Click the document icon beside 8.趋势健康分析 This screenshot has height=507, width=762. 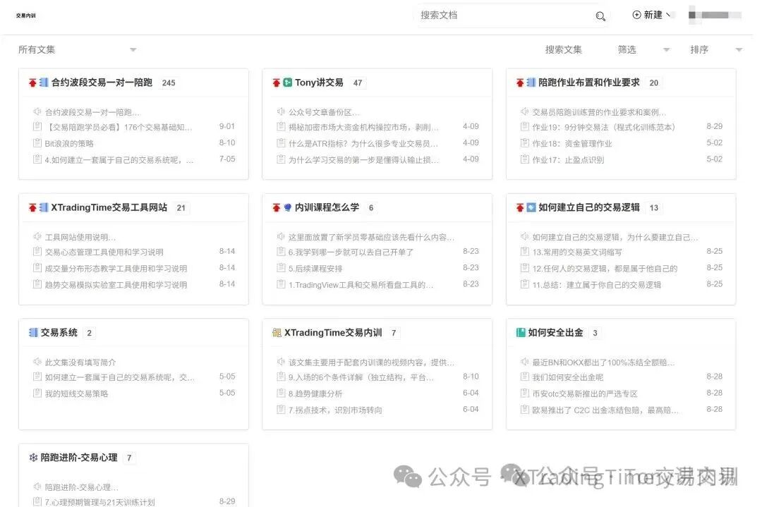(280, 393)
